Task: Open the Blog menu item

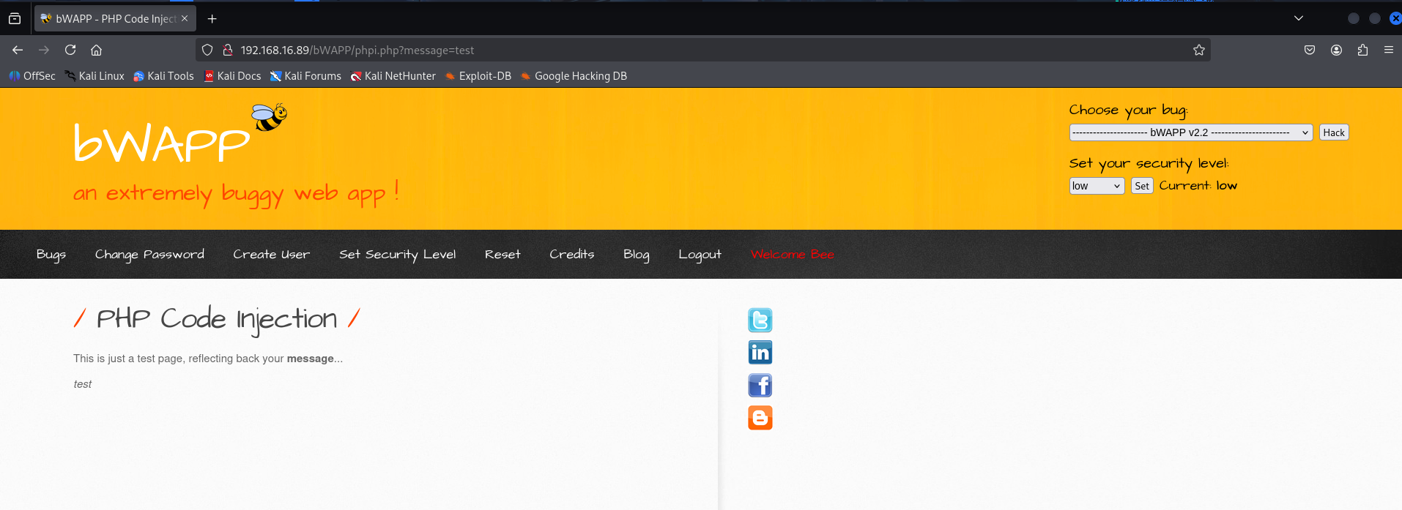Action: pos(637,254)
